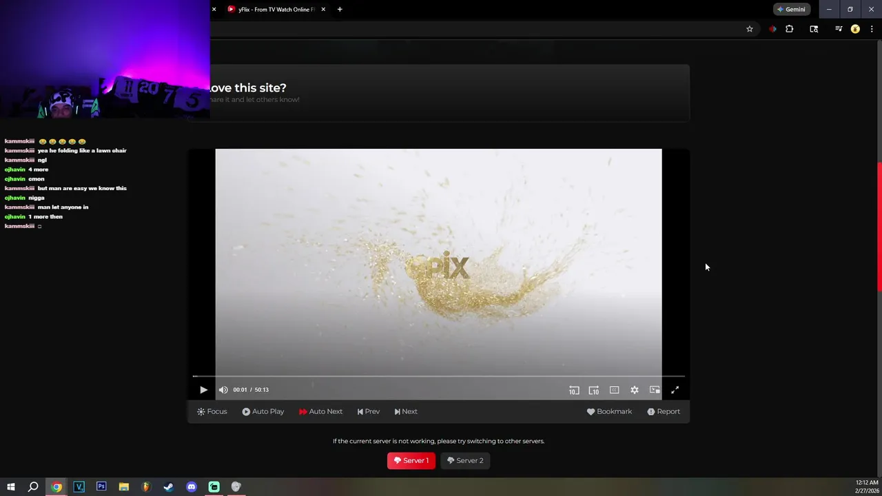The image size is (882, 496).
Task: Open video player settings gear
Action: [635, 390]
